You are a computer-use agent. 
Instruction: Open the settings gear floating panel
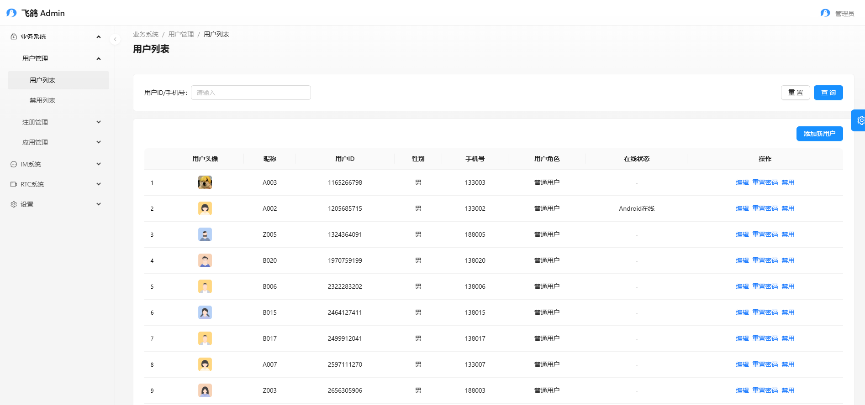860,120
